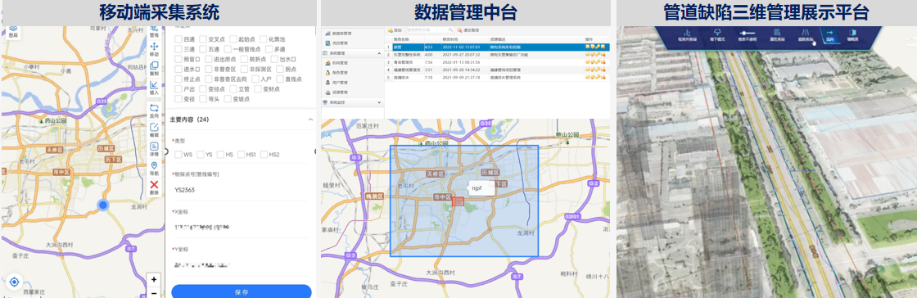Click the 清空查询 clear query button
Image resolution: width=917 pixels, height=298 pixels.
[468, 29]
